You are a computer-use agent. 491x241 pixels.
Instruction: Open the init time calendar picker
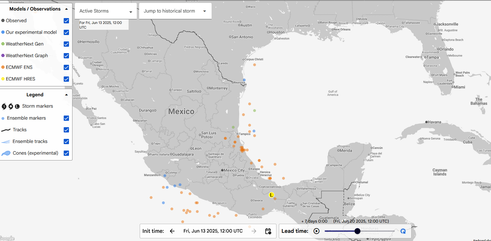point(268,231)
